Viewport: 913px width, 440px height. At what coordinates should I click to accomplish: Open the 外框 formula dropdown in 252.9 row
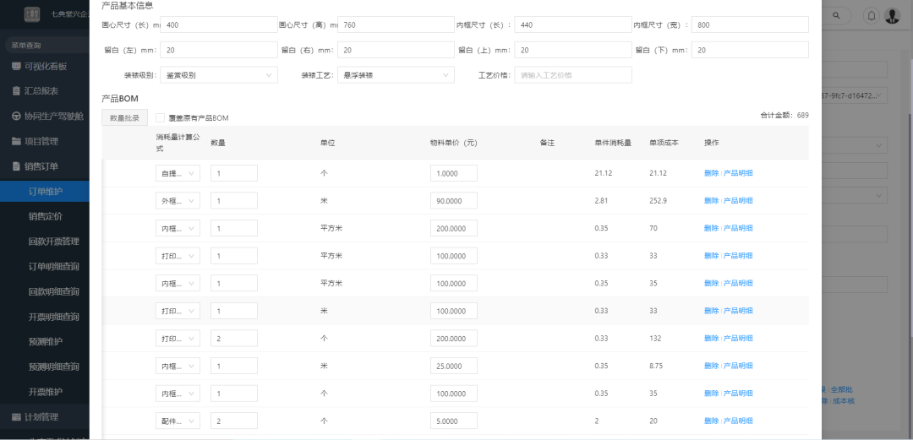pos(178,201)
